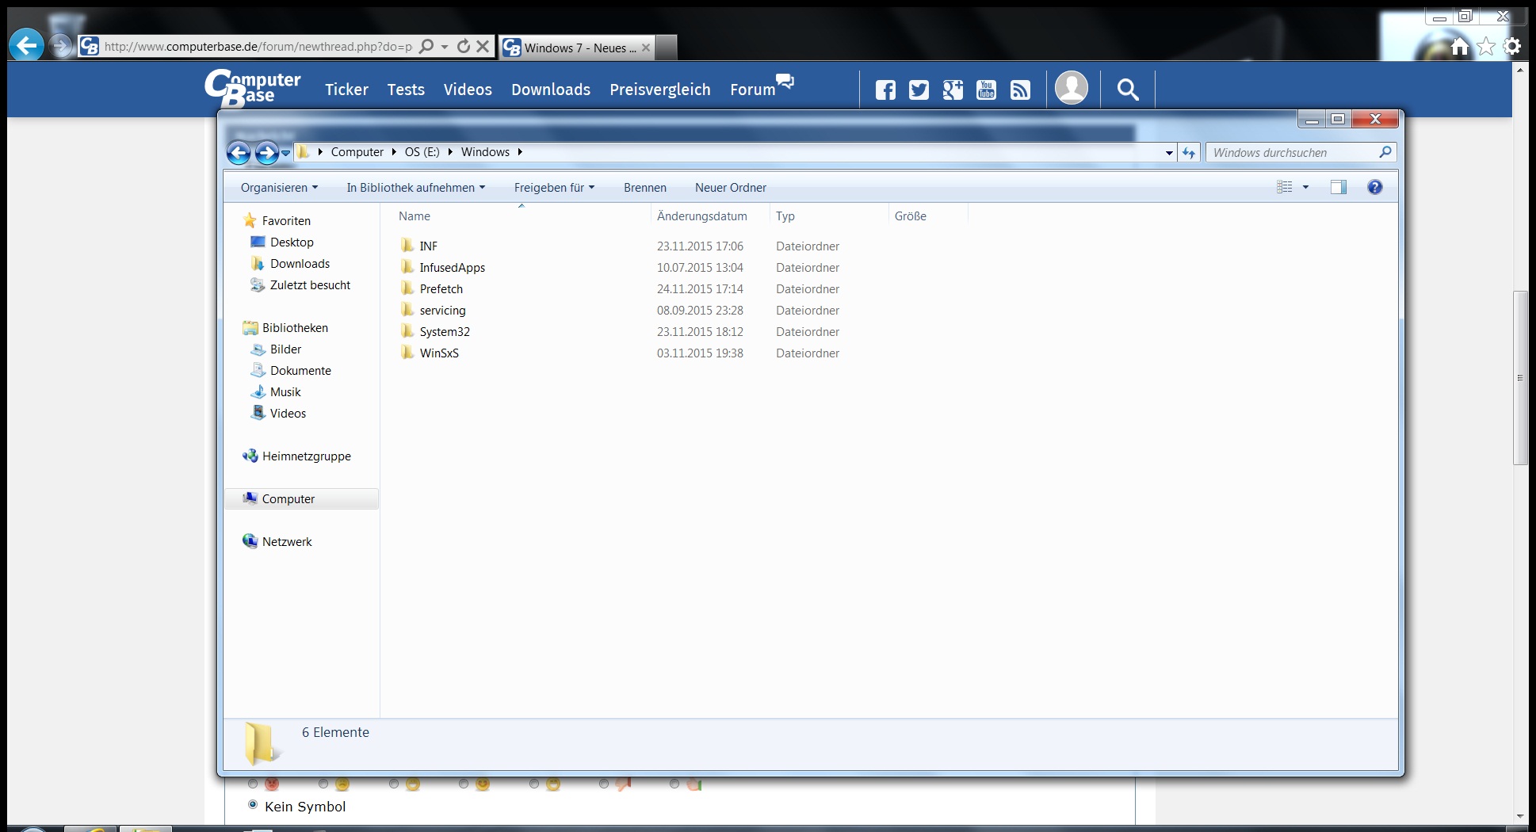Expand the arrow after Windows in breadcrumb
This screenshot has height=832, width=1536.
520,152
